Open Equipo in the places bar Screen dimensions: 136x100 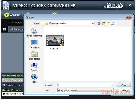tap(35, 67)
